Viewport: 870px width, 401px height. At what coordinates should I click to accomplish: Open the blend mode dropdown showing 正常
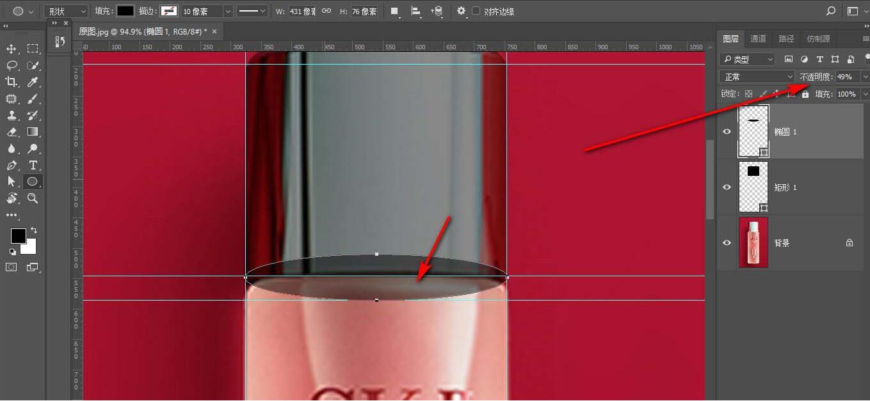coord(755,76)
